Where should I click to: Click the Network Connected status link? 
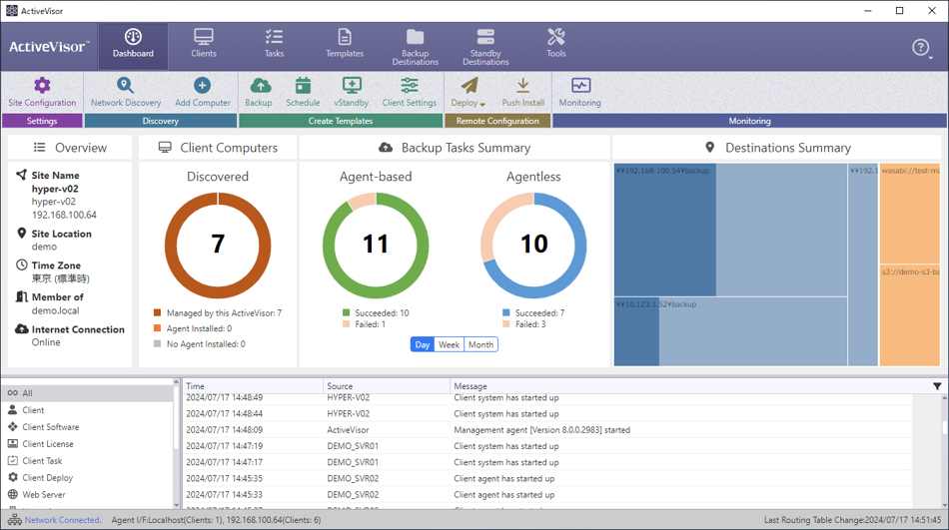point(63,520)
